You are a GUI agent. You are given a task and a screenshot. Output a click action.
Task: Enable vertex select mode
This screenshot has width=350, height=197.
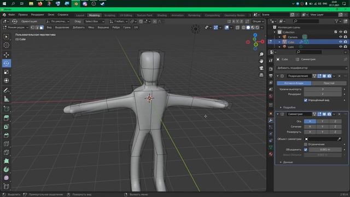32,27
